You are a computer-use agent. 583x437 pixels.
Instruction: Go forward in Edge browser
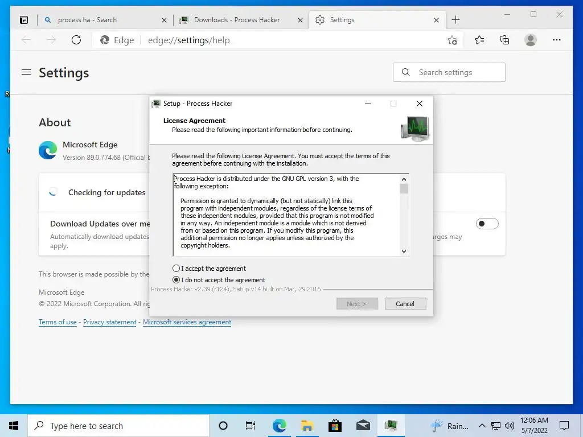point(51,40)
